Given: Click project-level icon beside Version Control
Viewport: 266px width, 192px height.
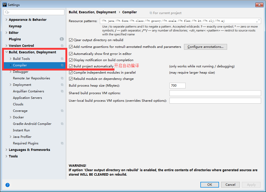Looking at the screenshot, I should pos(62,46).
